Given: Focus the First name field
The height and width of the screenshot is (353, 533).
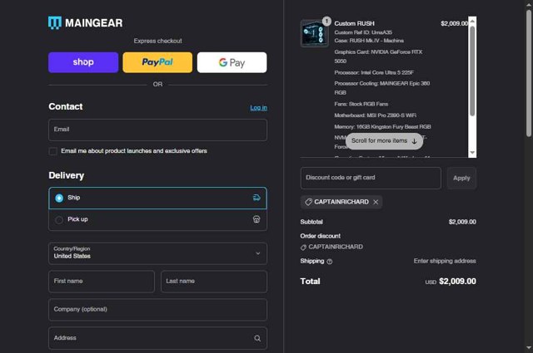Looking at the screenshot, I should [102, 282].
